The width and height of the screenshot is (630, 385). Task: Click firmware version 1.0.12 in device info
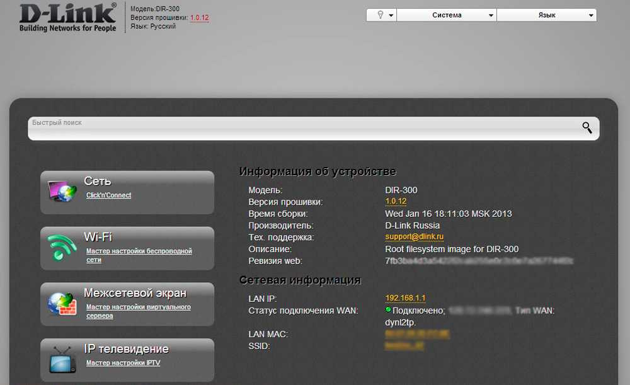pyautogui.click(x=396, y=202)
